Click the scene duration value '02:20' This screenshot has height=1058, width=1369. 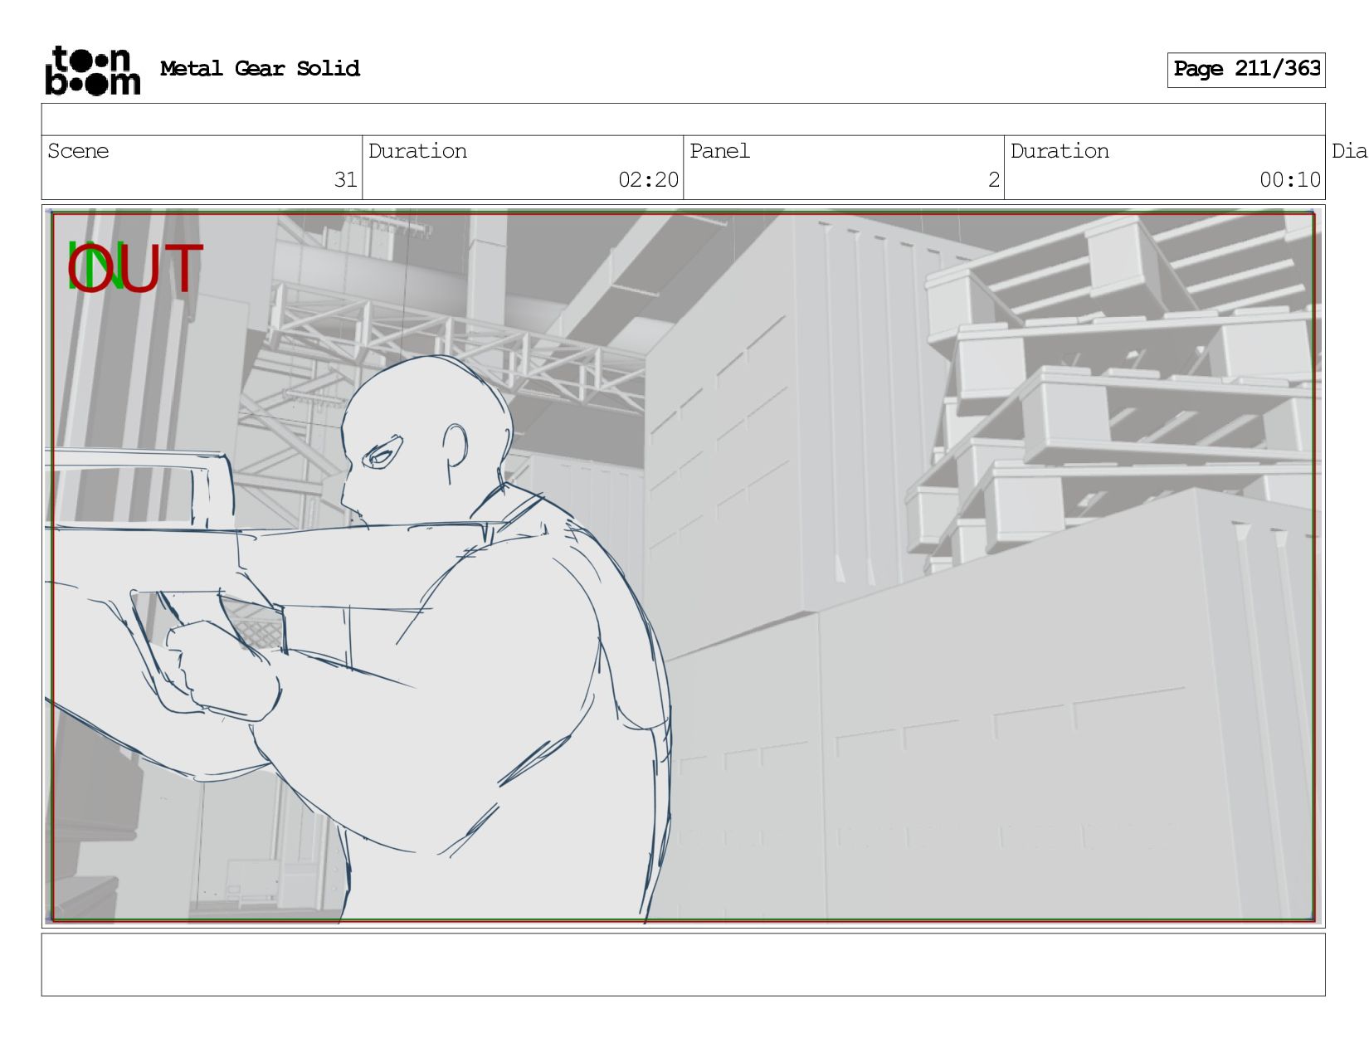point(648,180)
